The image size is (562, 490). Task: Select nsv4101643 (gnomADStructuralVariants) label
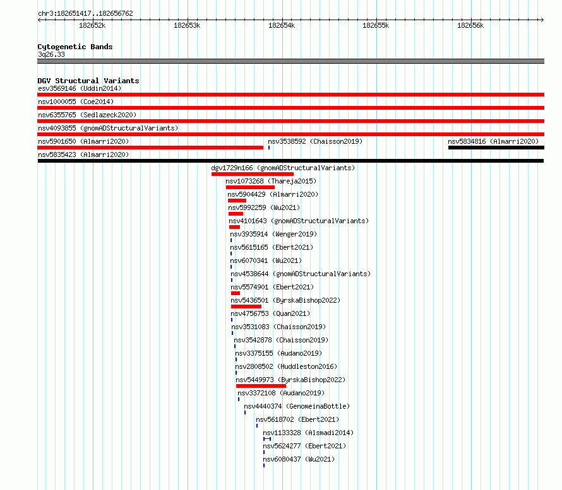[299, 221]
